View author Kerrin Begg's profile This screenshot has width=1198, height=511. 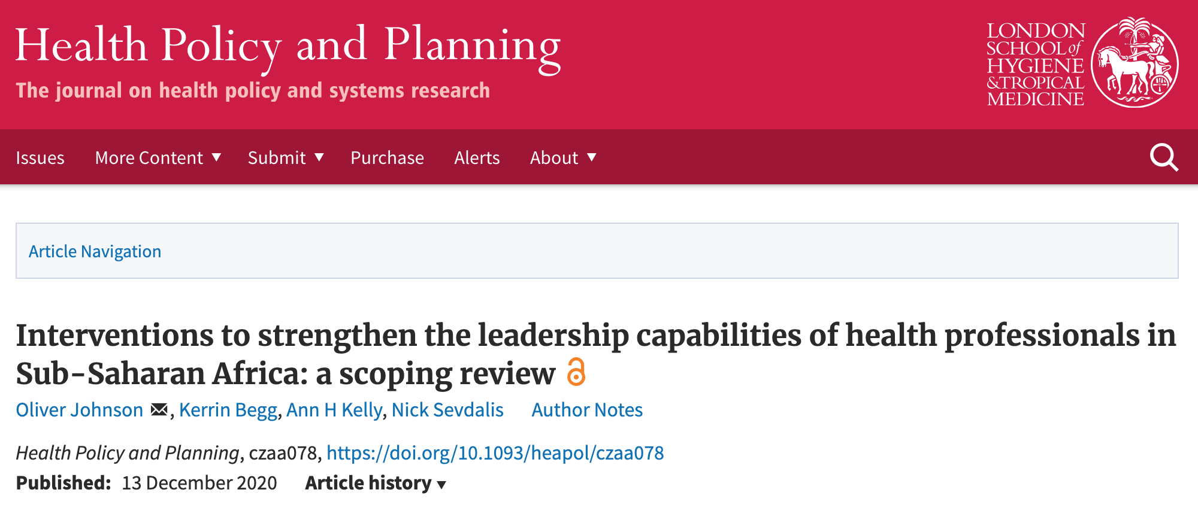coord(228,410)
